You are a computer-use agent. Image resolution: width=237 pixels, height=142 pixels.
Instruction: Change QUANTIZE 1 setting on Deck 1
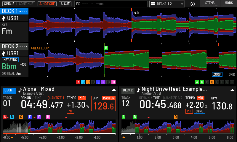(56, 98)
